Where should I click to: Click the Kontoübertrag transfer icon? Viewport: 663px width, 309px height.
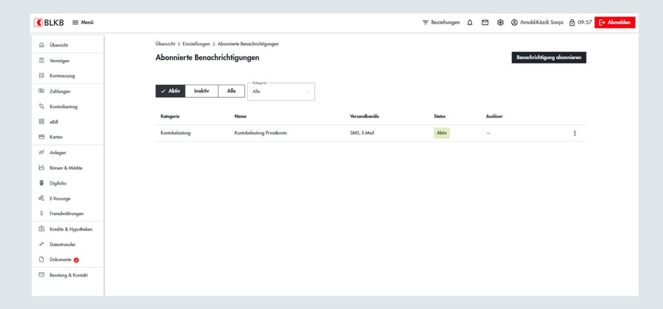coord(41,107)
